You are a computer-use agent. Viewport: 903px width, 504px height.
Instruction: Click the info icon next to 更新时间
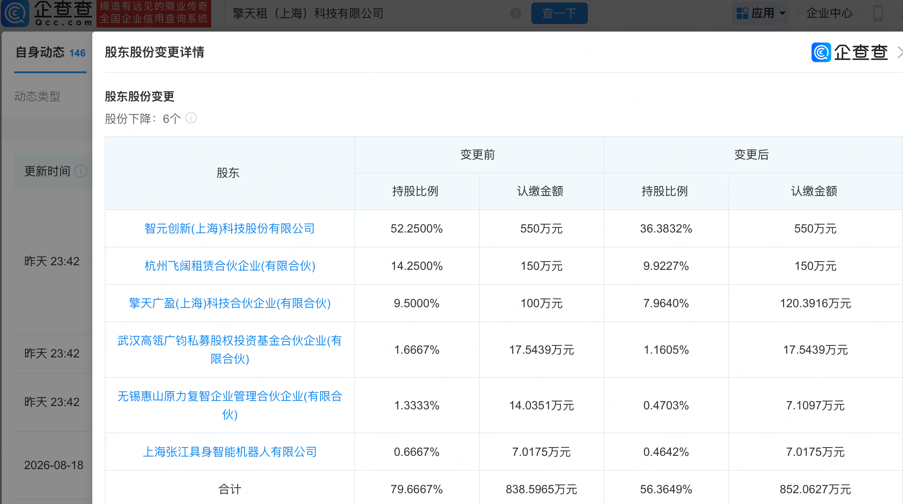click(x=80, y=171)
